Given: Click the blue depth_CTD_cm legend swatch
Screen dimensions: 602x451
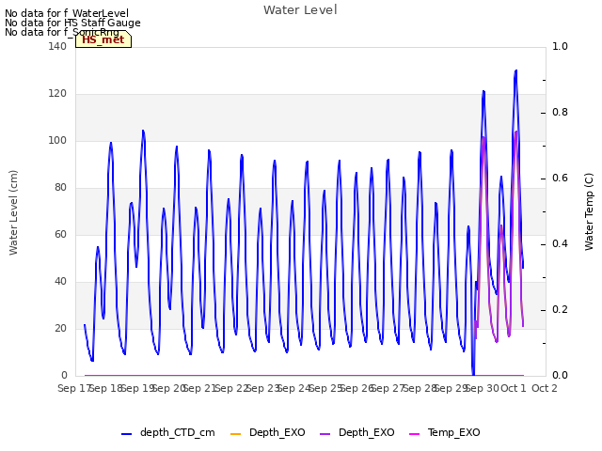Looking at the screenshot, I should [x=126, y=434].
